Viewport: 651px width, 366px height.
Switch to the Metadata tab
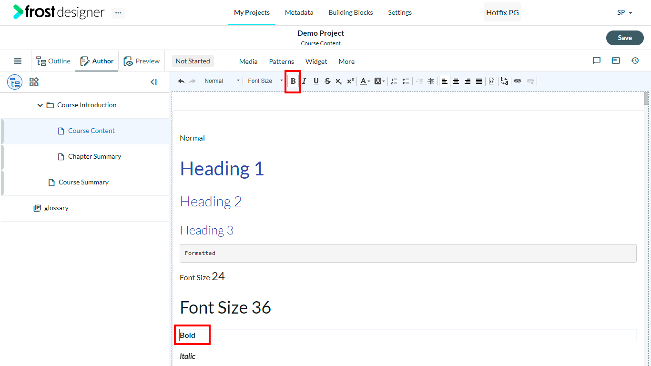point(299,13)
